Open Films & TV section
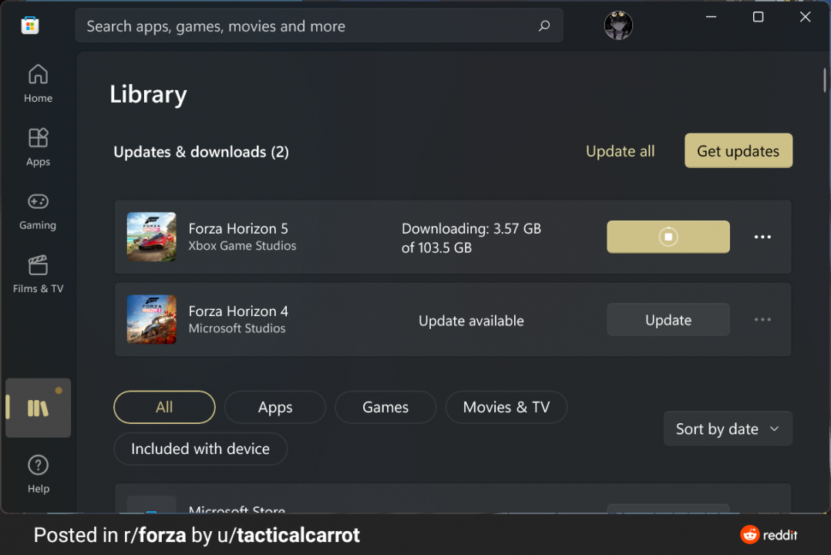This screenshot has height=555, width=831. (38, 274)
